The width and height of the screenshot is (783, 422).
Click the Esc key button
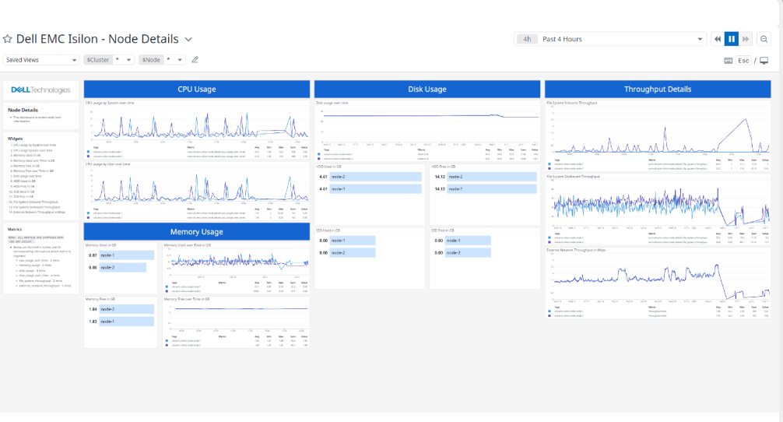tap(743, 61)
